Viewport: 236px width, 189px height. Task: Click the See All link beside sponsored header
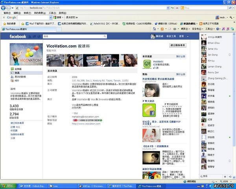click(181, 74)
